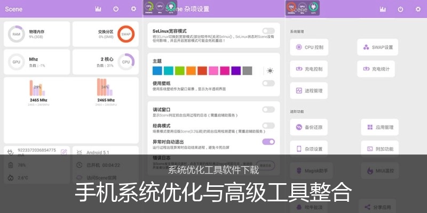Open 应用管理
The height and width of the screenshot is (213, 427).
click(x=380, y=127)
